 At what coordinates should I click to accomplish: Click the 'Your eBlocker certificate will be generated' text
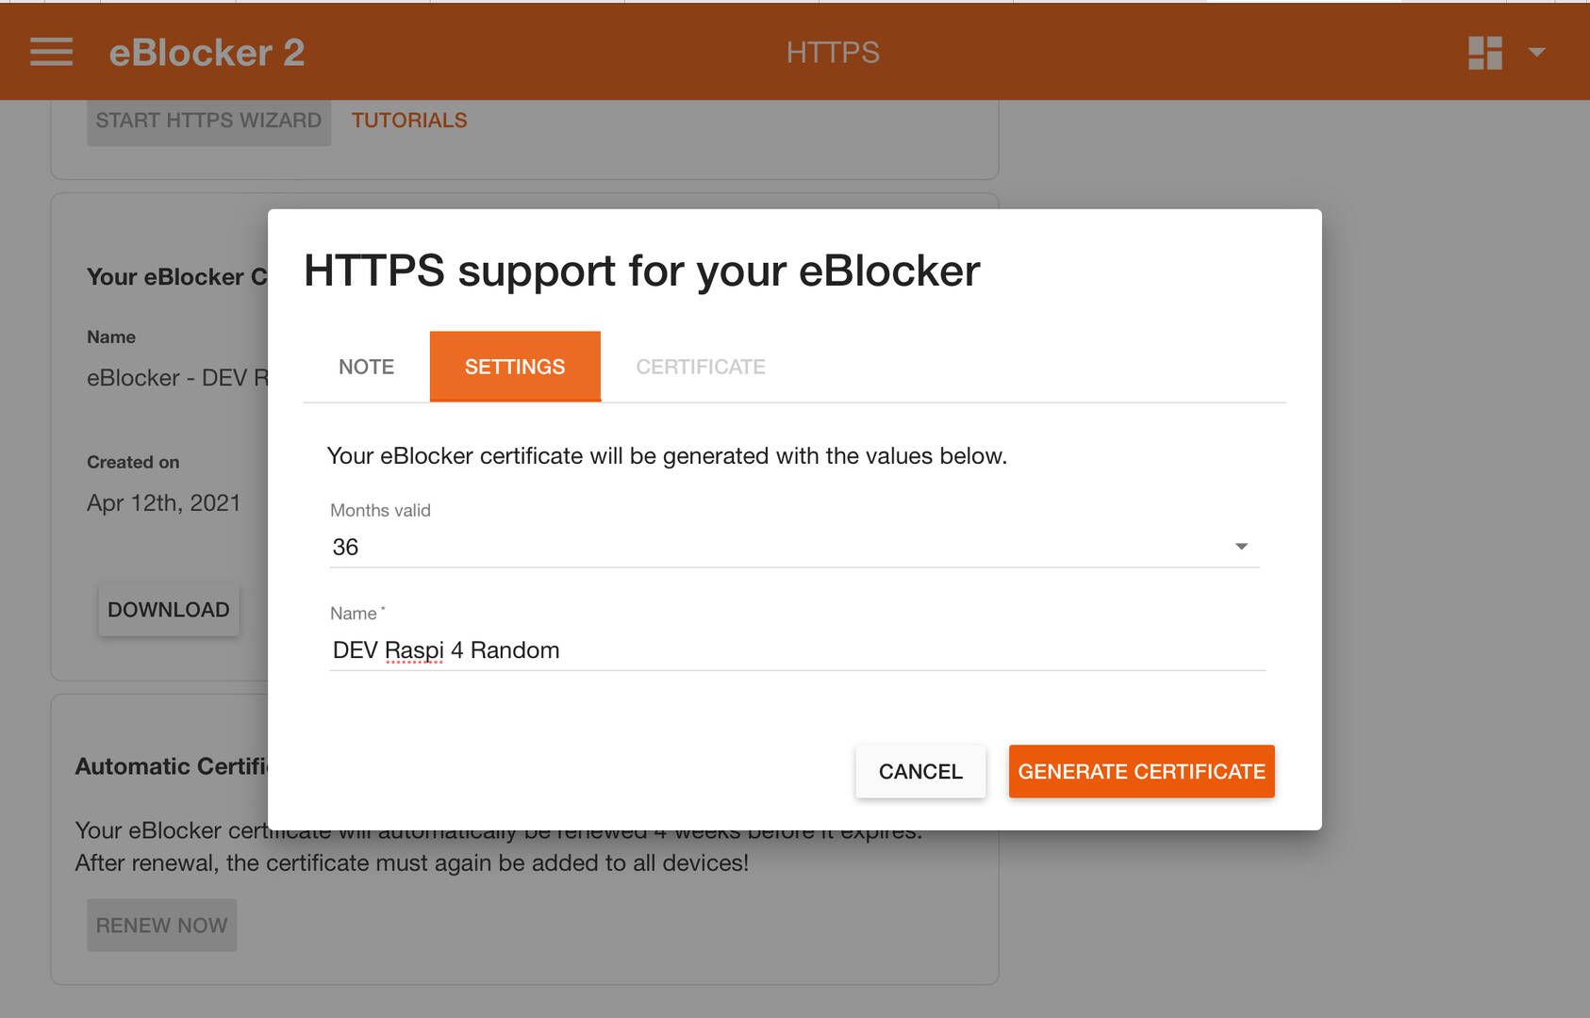667,456
